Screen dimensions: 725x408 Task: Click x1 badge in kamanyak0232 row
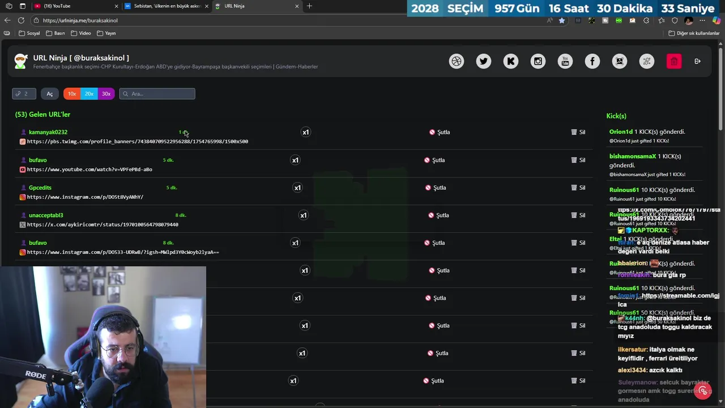(306, 132)
